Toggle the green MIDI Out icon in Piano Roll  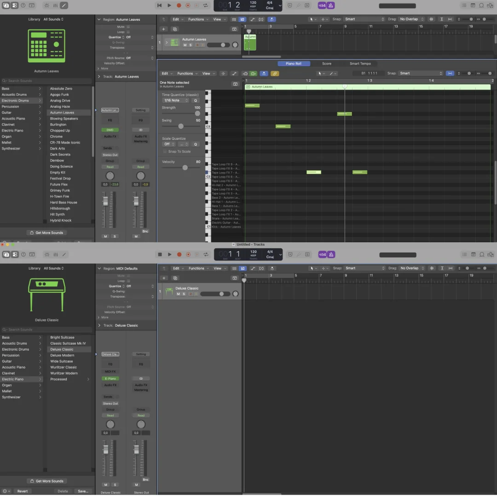pyautogui.click(x=254, y=74)
